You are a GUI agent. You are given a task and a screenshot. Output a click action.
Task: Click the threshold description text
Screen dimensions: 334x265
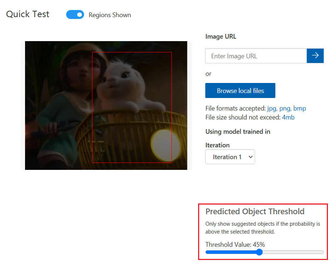coord(262,228)
